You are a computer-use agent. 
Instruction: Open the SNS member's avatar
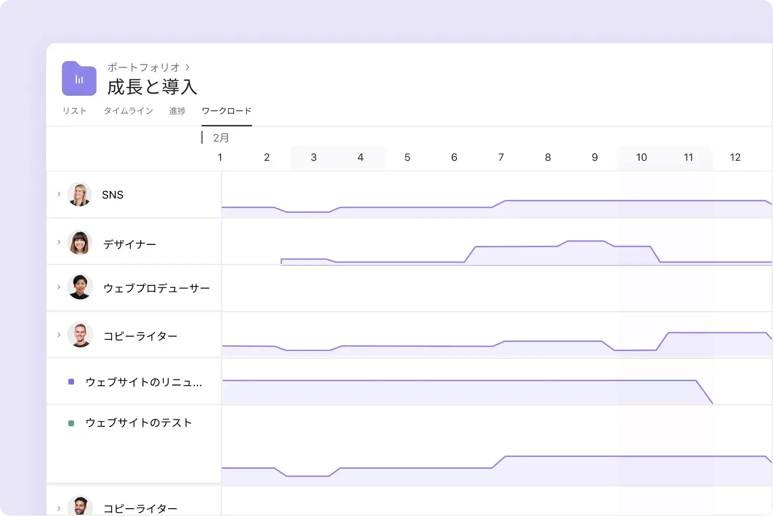79,194
